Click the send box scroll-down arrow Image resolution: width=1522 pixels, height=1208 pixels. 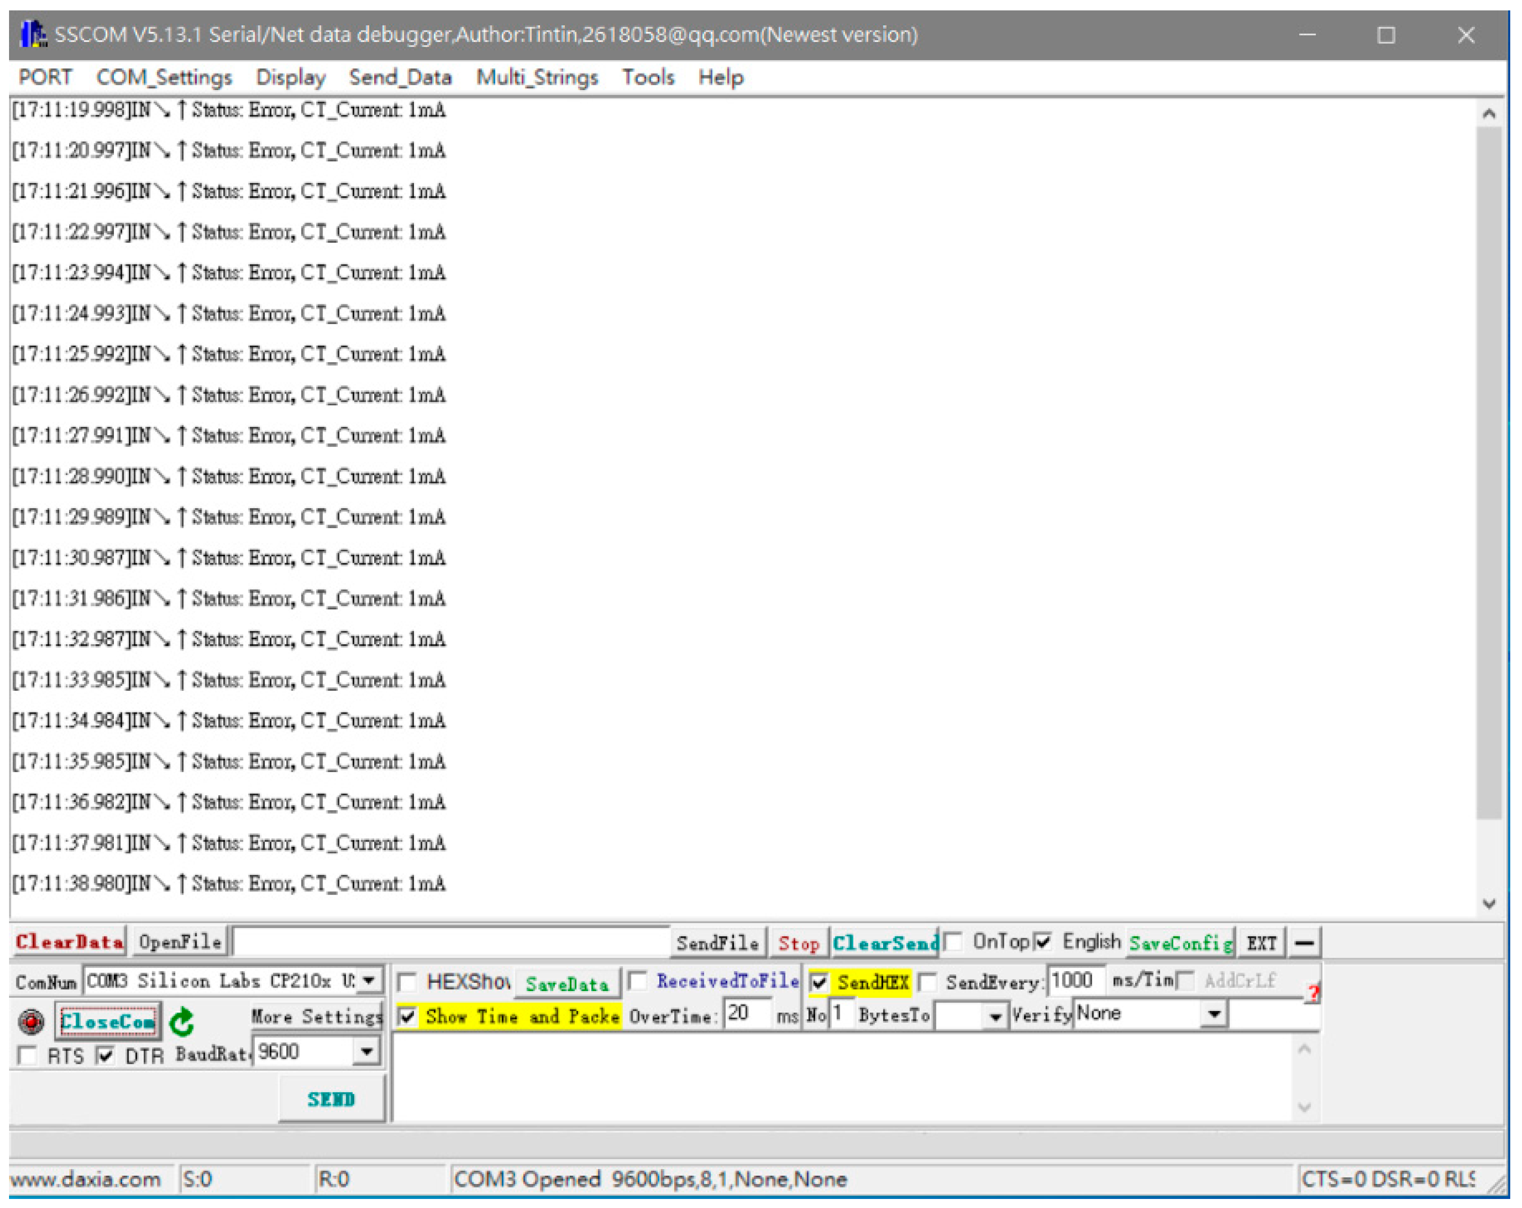pyautogui.click(x=1304, y=1106)
